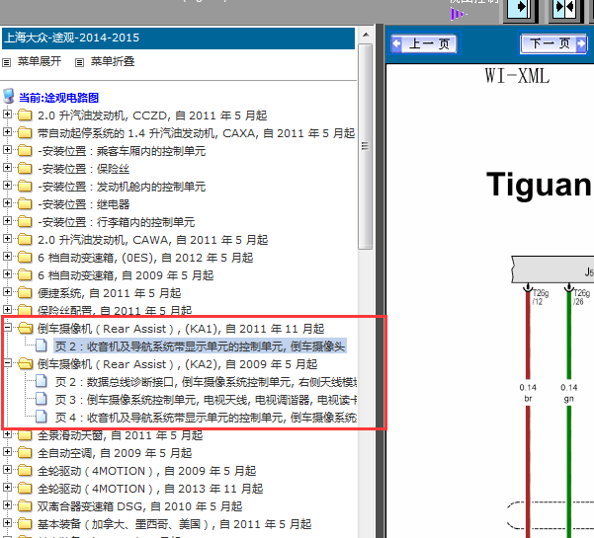Expand the 2.0 升汽油发动机 CAWA folder

(x=7, y=238)
